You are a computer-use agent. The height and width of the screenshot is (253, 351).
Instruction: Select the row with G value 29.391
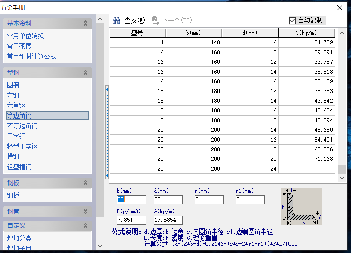tap(222, 52)
